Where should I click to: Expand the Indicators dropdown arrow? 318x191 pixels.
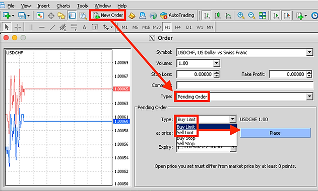tap(305, 16)
